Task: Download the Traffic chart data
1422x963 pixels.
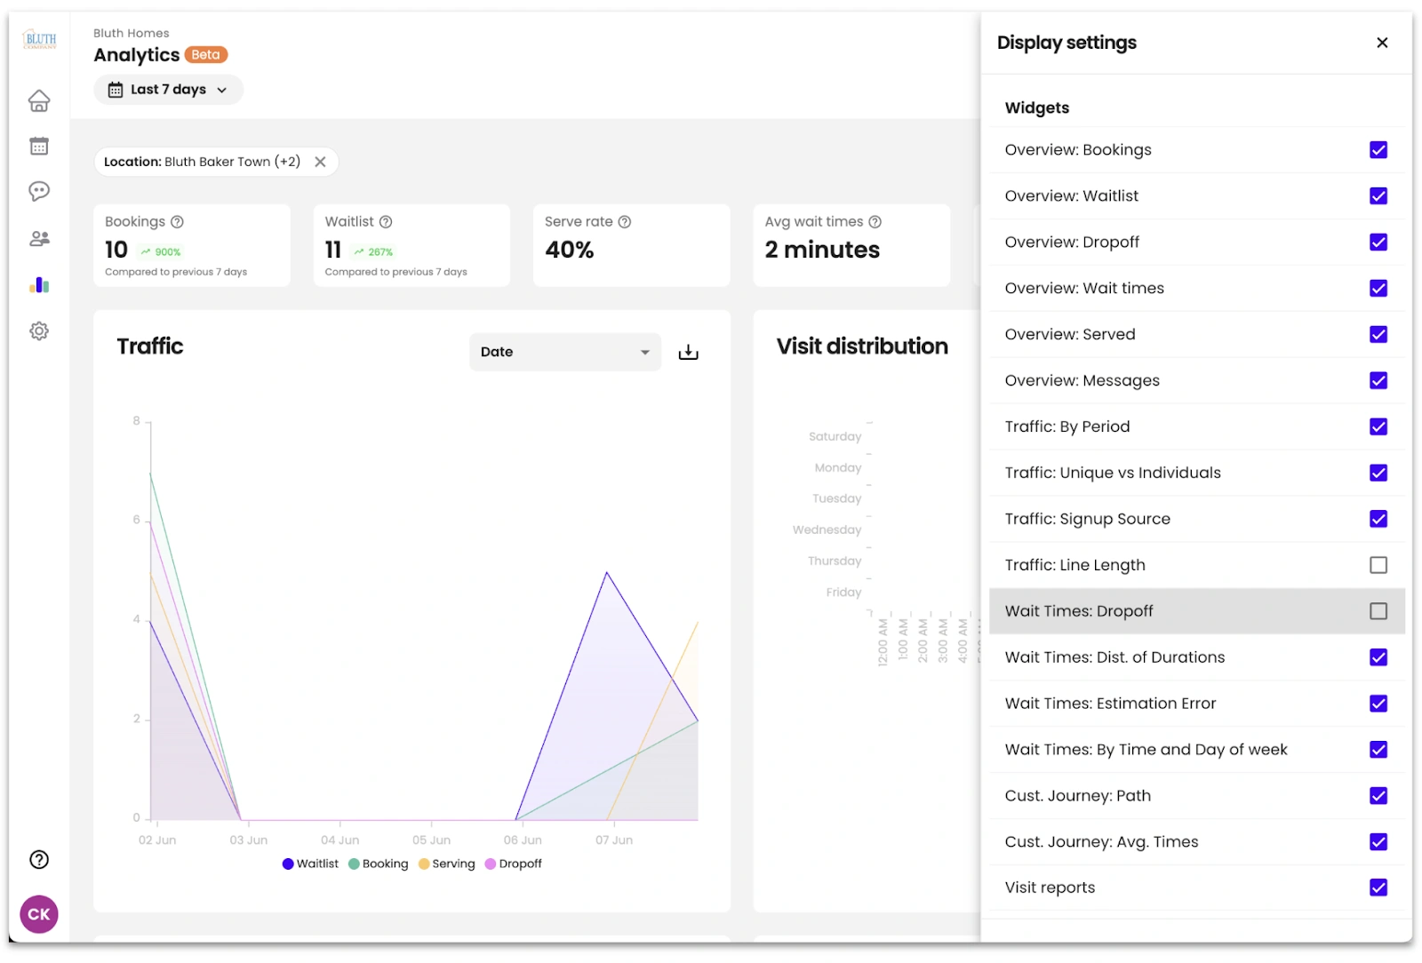Action: point(689,353)
